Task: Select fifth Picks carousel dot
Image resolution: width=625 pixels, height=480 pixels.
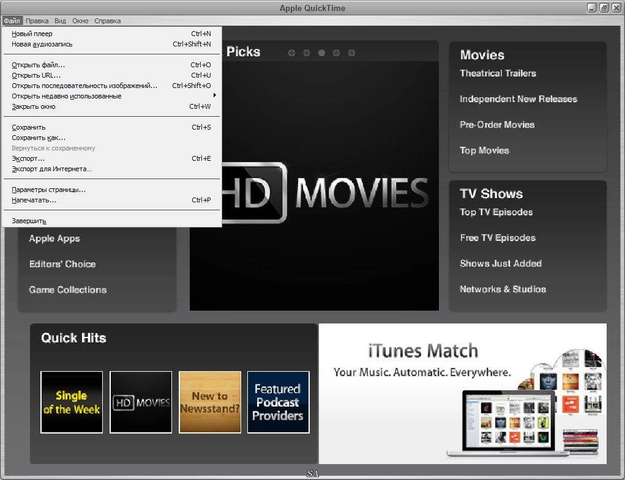Action: [x=351, y=53]
